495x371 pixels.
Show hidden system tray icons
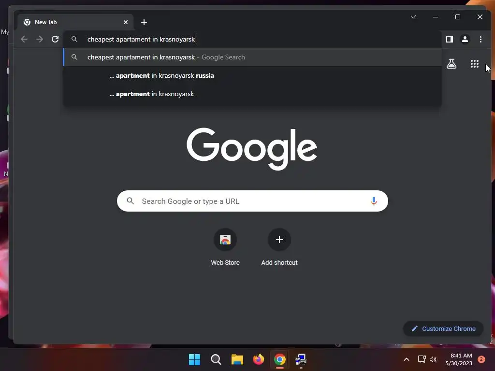407,359
